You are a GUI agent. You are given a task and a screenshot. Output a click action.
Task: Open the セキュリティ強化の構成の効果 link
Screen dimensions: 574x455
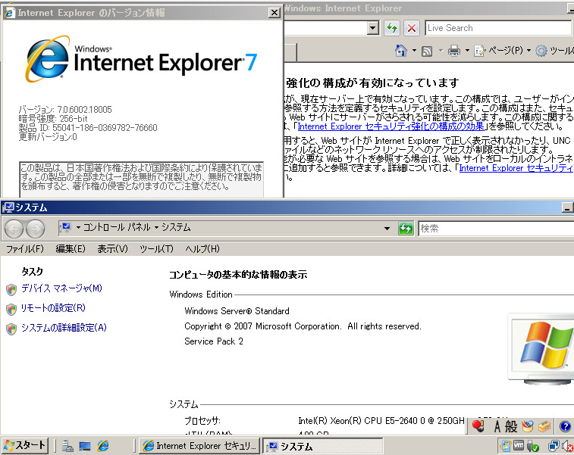tap(391, 126)
